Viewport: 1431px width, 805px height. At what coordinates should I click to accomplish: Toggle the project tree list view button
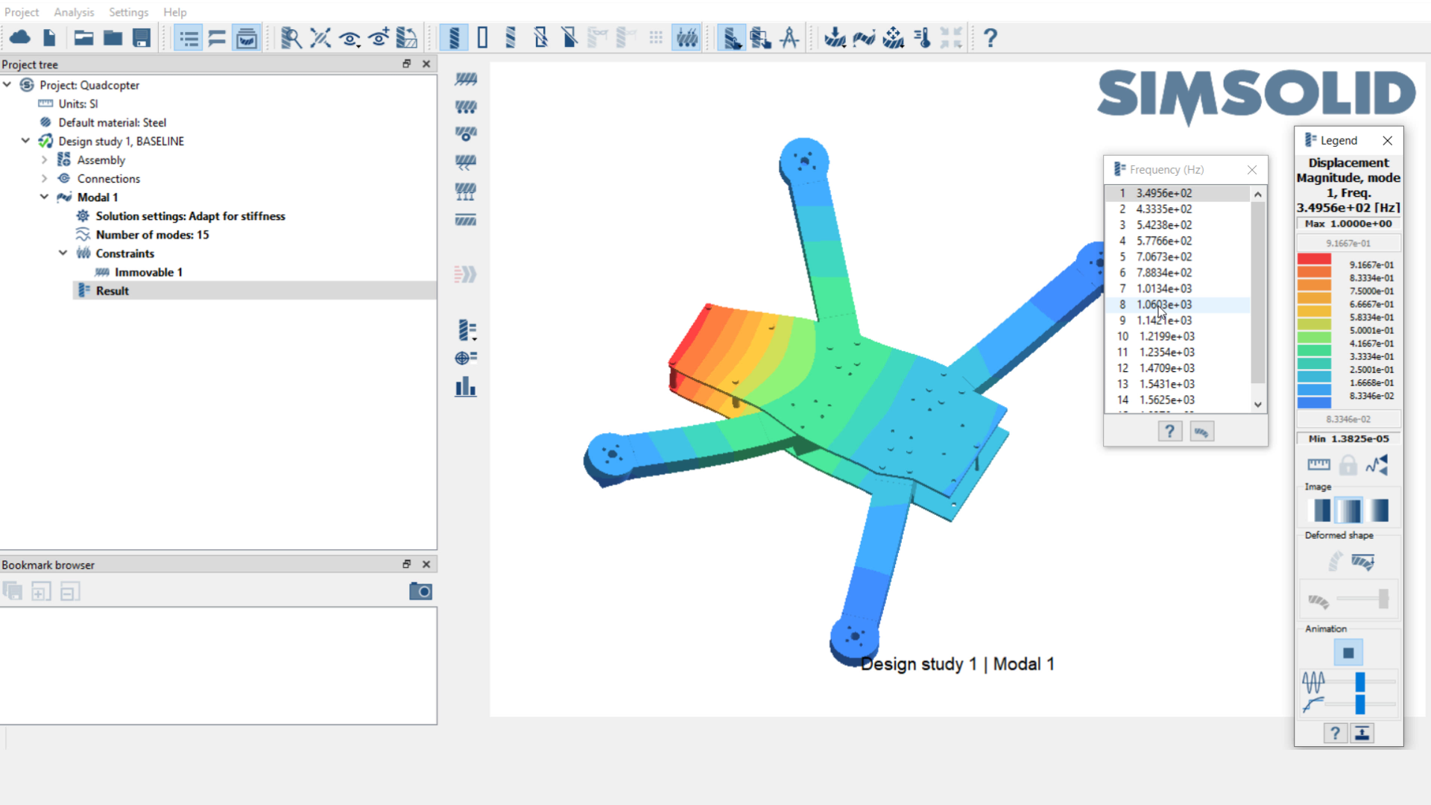click(x=189, y=38)
